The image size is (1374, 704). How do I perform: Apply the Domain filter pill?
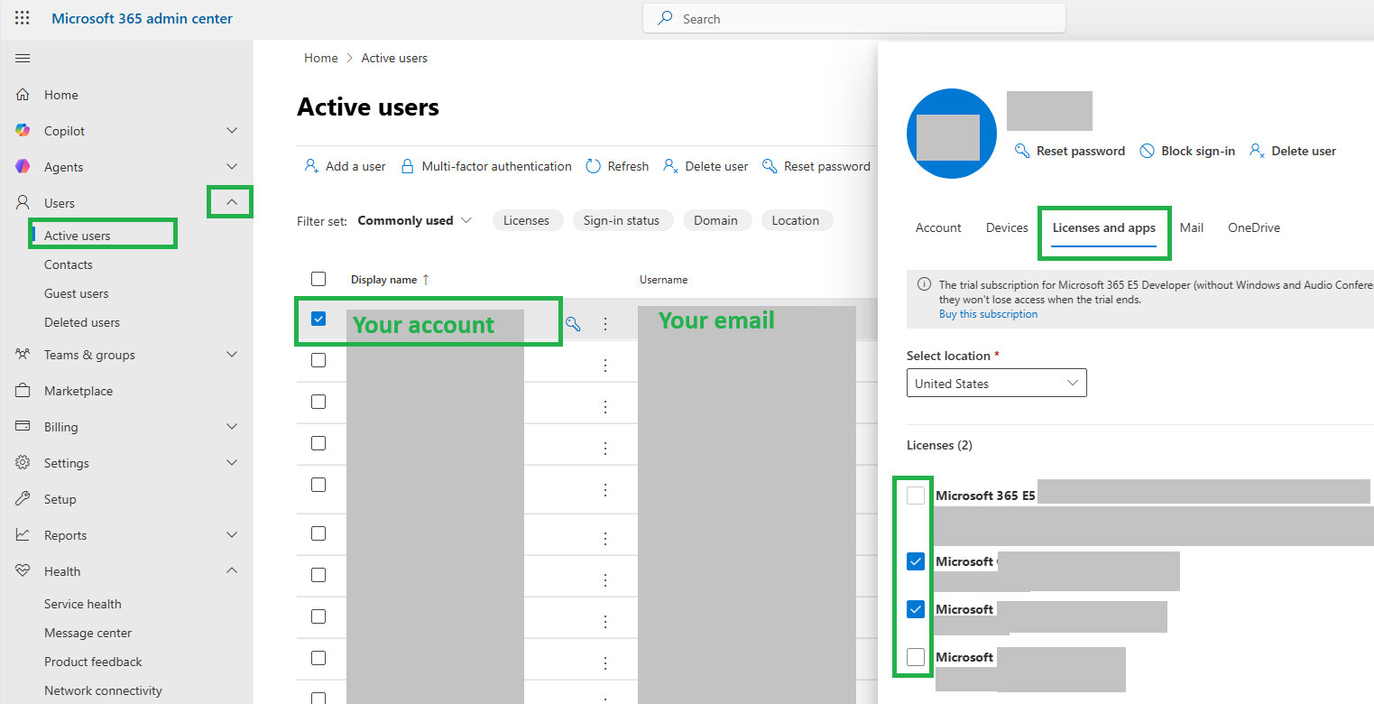[x=716, y=220]
